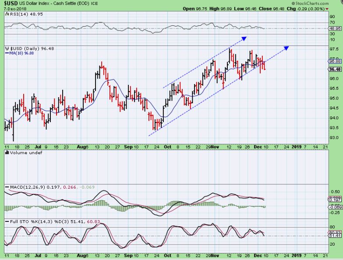343x260 pixels.
Task: Open the StockCharts.com copyright label
Action: coord(310,3)
